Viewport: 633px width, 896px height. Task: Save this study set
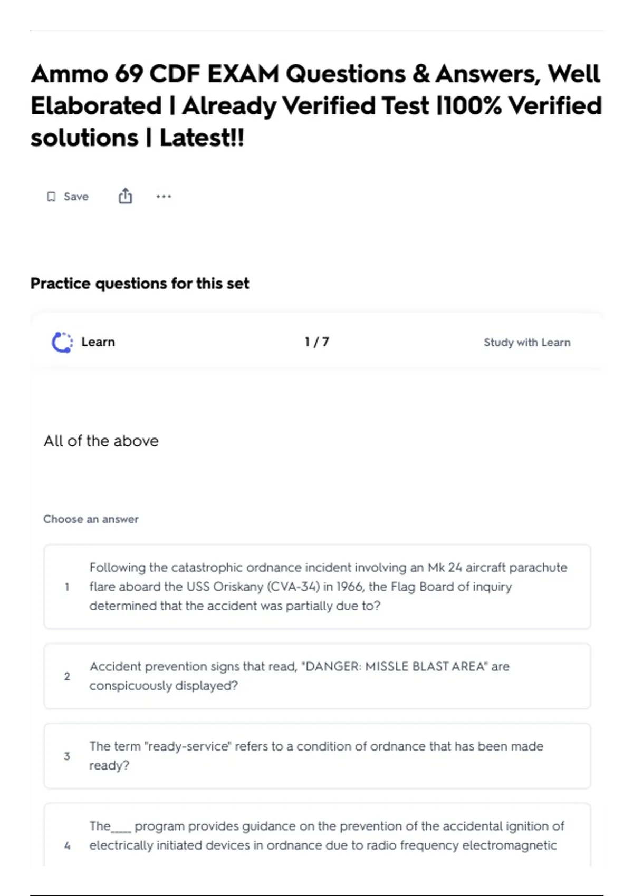(68, 197)
